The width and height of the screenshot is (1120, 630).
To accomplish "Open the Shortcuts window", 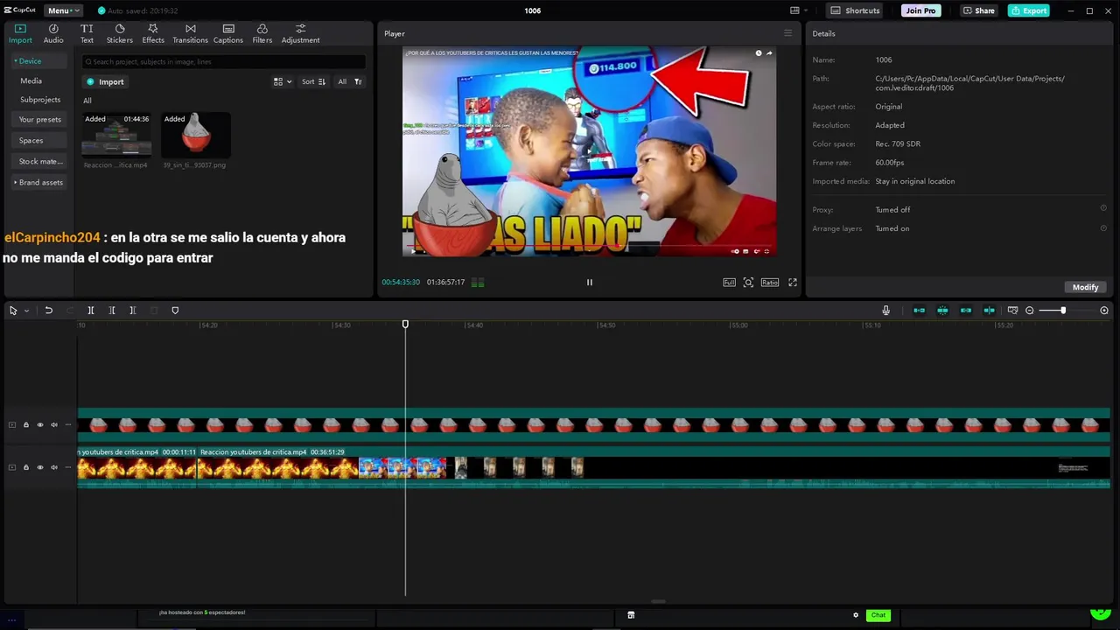I will 855,10.
